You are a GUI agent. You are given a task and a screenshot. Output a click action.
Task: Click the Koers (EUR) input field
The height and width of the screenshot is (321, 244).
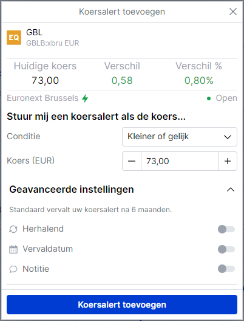tap(180, 161)
